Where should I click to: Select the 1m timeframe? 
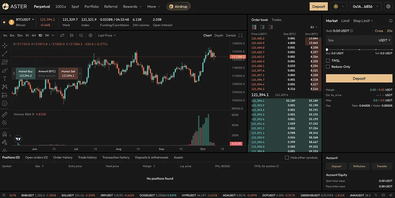[5, 35]
